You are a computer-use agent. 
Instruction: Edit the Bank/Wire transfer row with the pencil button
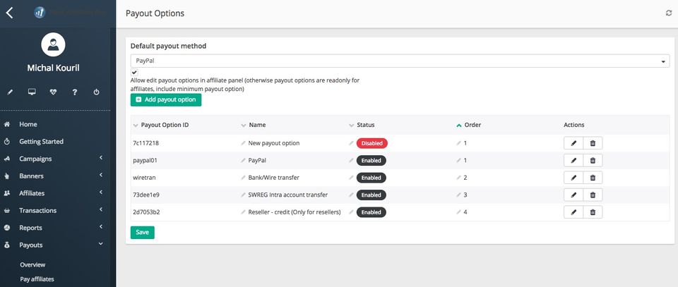[x=573, y=178]
